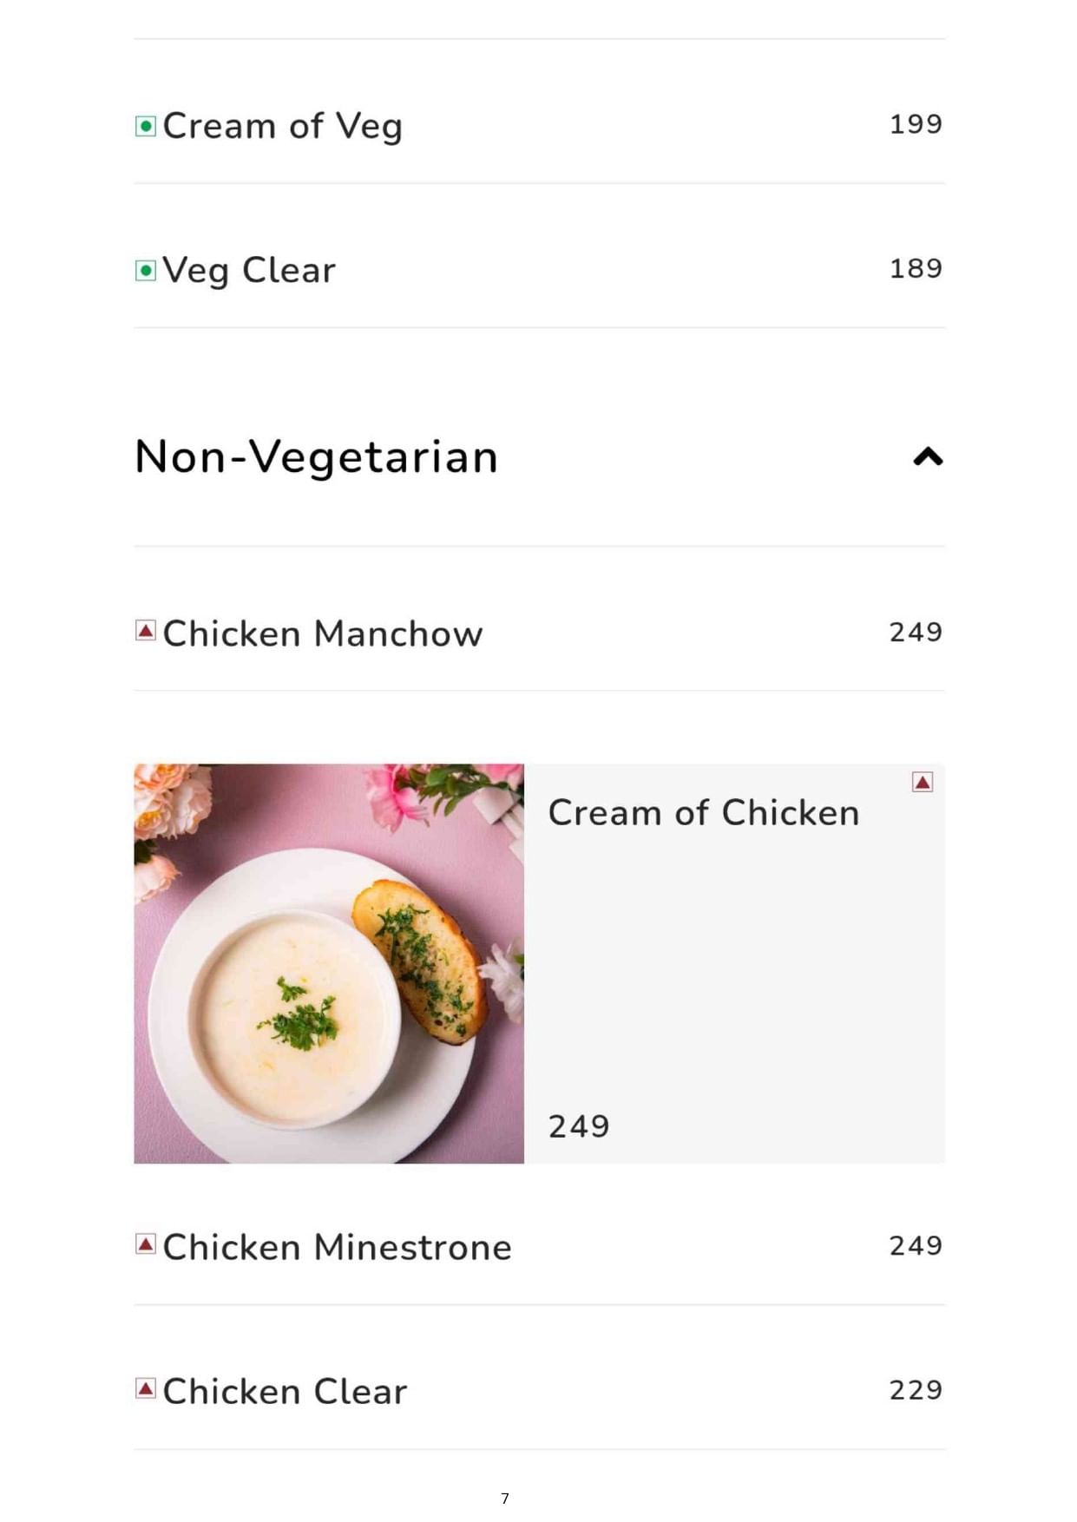
Task: Click non-veg icon on Cream of Chicken card
Action: click(922, 783)
